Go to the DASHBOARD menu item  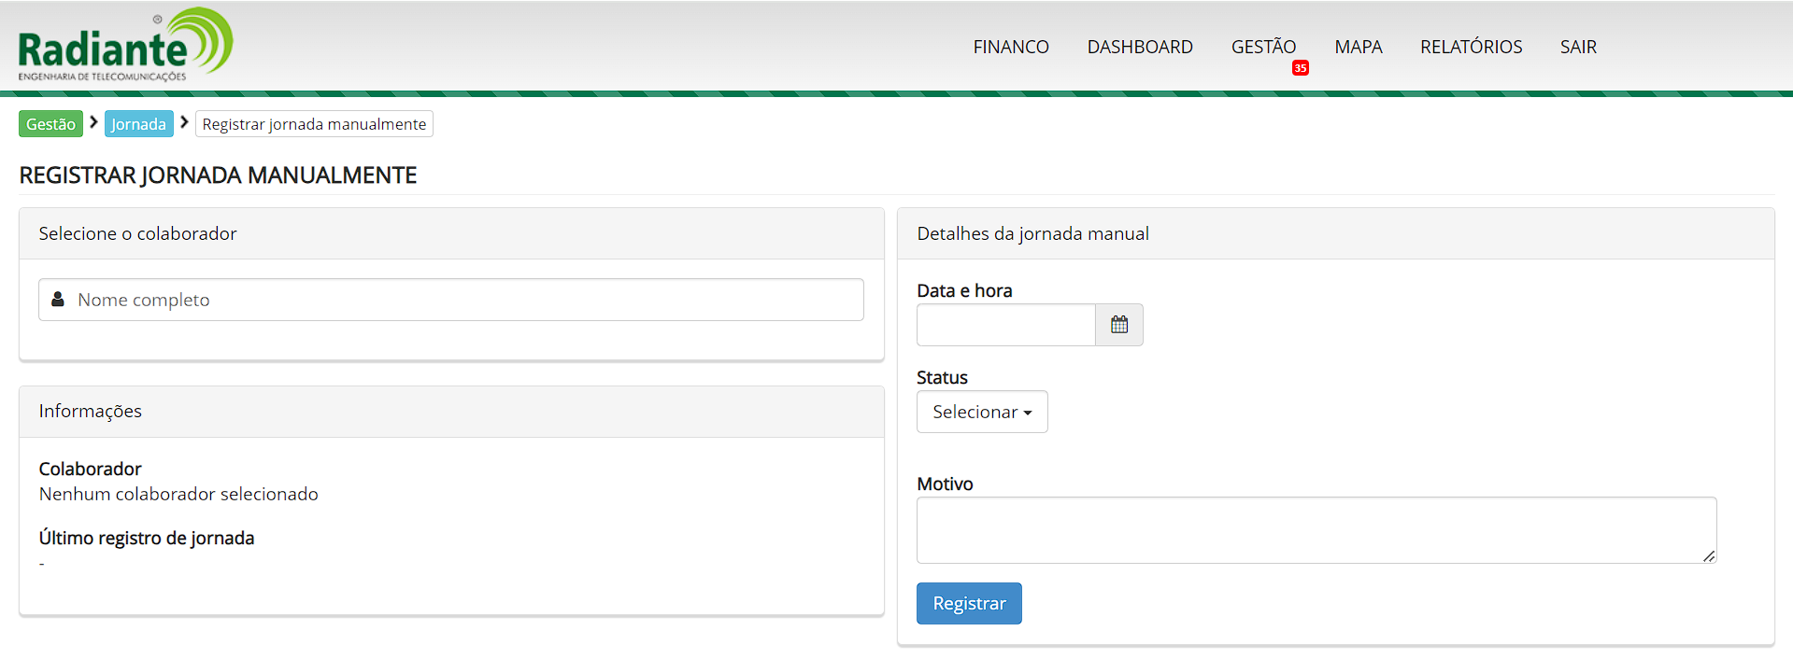point(1139,47)
